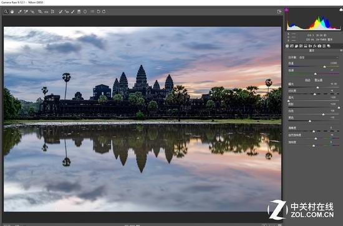This screenshot has width=343, height=226.
Task: Toggle full screen mode button
Action: pyautogui.click(x=279, y=12)
